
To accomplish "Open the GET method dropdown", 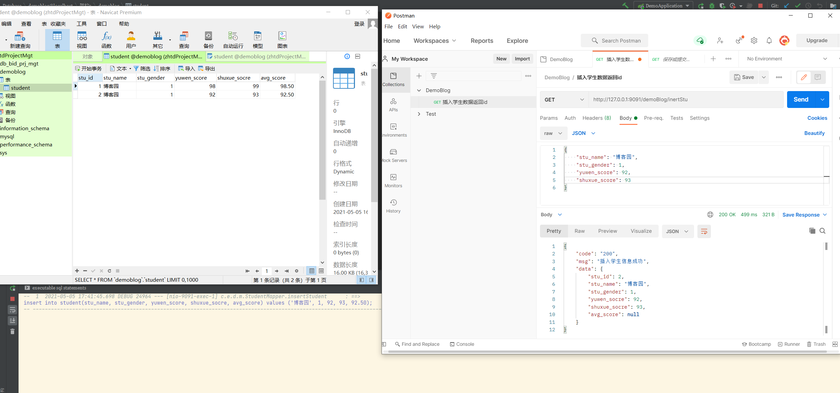I will [564, 100].
